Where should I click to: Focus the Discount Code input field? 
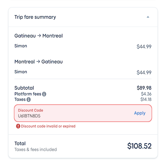(x=83, y=113)
